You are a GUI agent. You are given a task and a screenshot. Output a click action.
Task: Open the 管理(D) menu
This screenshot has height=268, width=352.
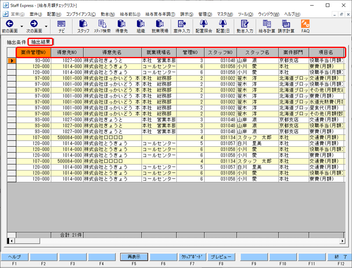(205, 14)
